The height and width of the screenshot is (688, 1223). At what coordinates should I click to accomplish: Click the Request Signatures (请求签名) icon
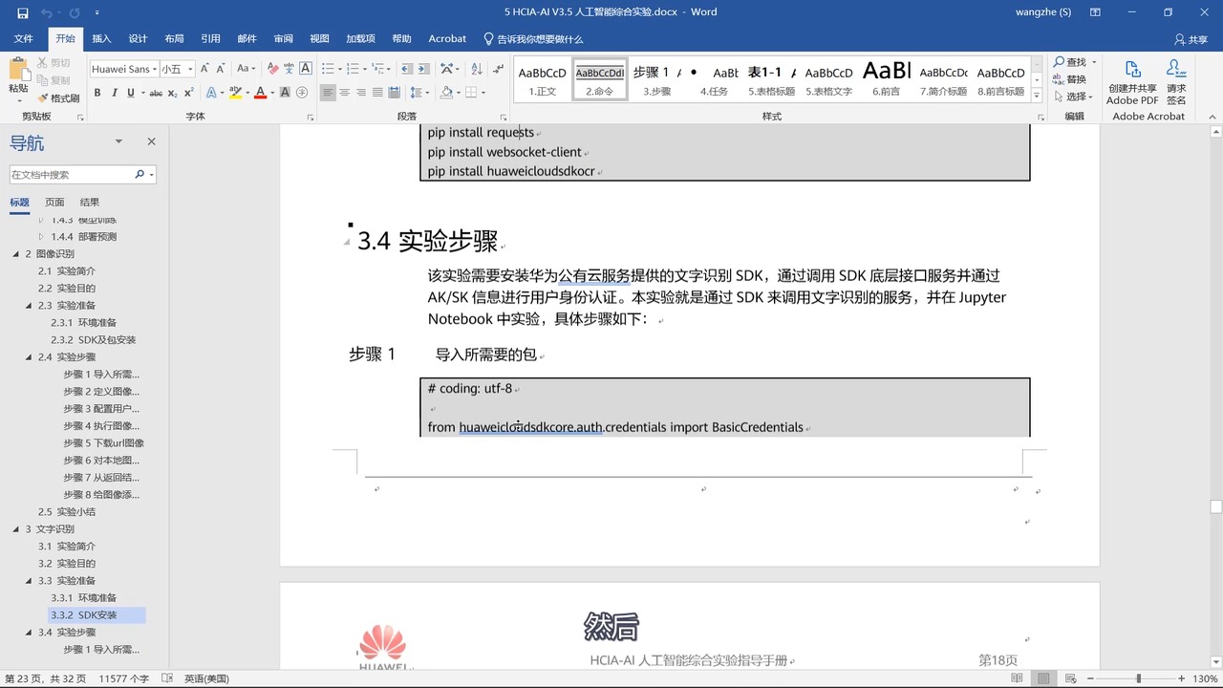coord(1176,82)
